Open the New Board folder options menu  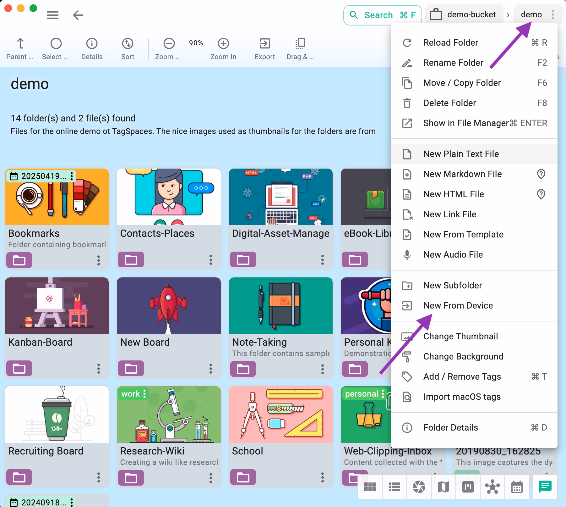(211, 369)
